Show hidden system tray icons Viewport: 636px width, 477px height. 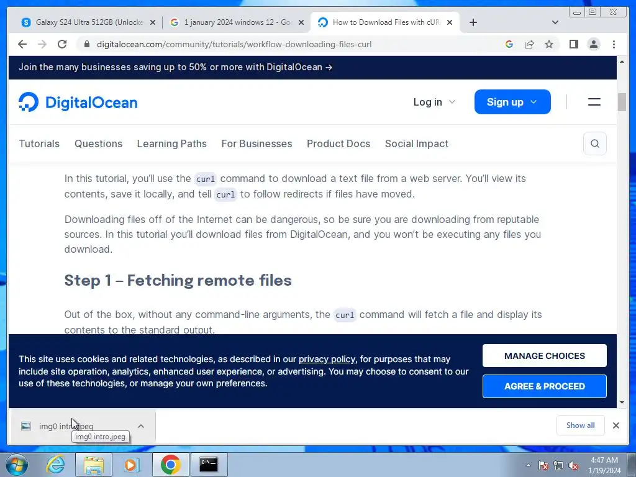coord(528,465)
